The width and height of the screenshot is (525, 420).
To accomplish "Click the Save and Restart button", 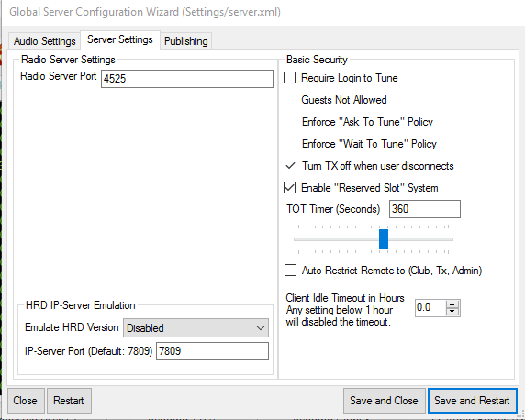I will (x=472, y=401).
